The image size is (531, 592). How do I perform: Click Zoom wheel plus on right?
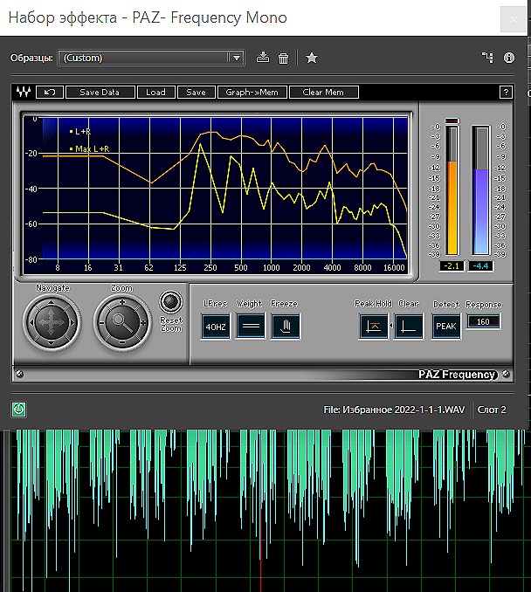click(143, 323)
